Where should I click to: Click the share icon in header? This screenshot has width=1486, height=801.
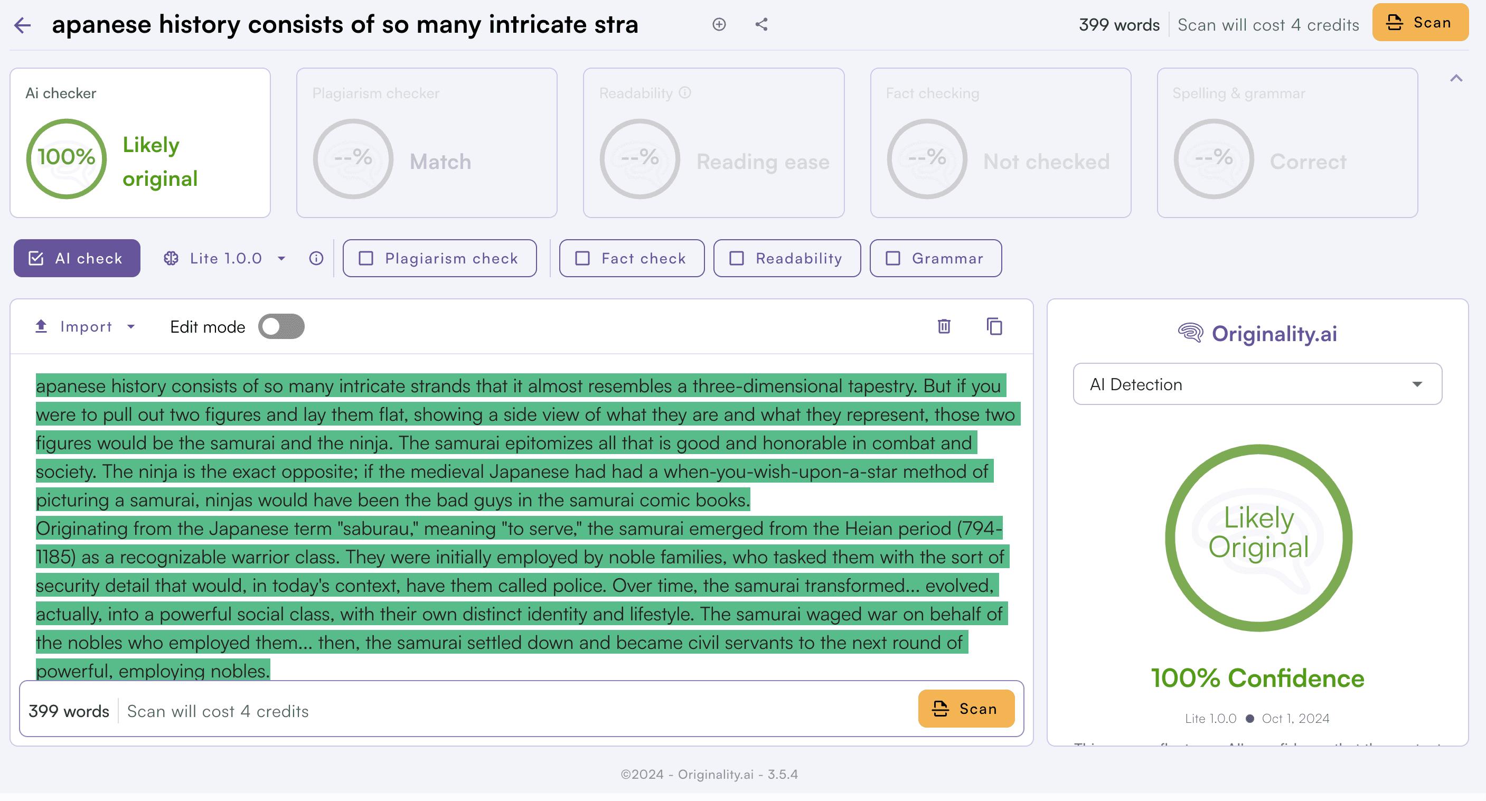(761, 24)
